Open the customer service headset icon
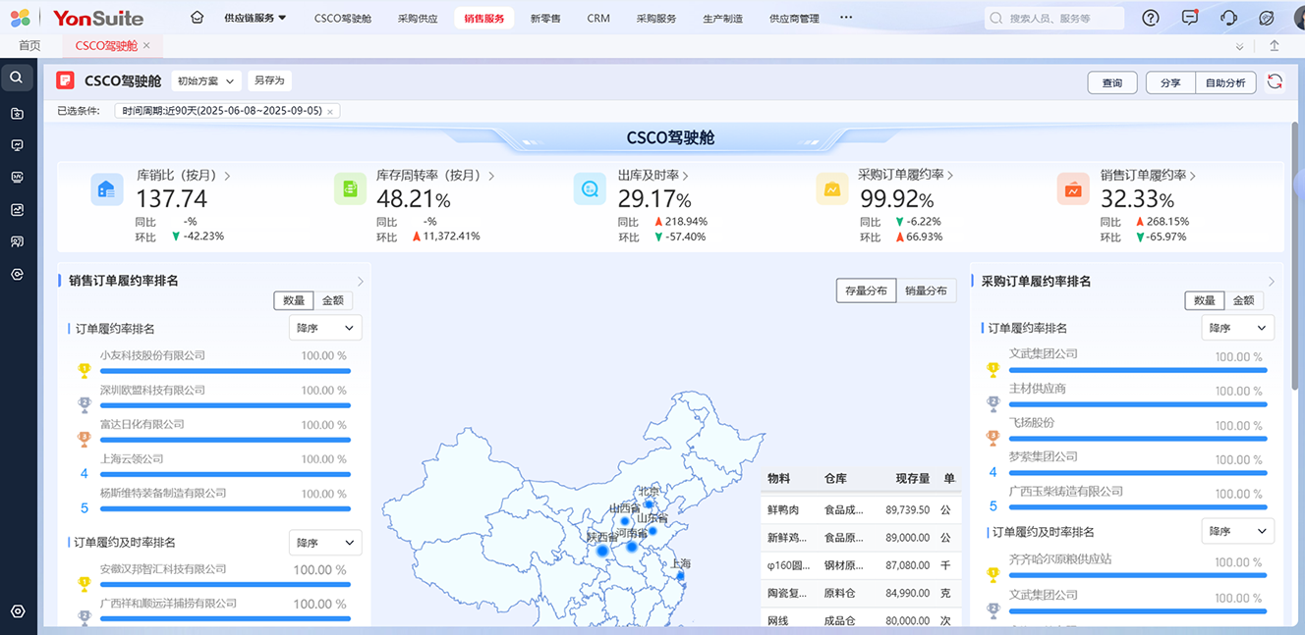The height and width of the screenshot is (635, 1305). tap(1228, 18)
